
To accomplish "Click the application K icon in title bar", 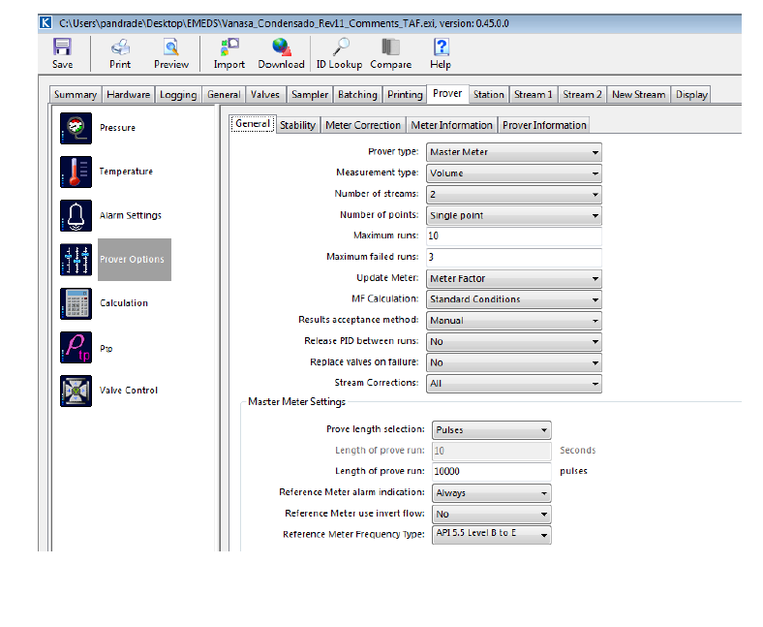I will 46,22.
